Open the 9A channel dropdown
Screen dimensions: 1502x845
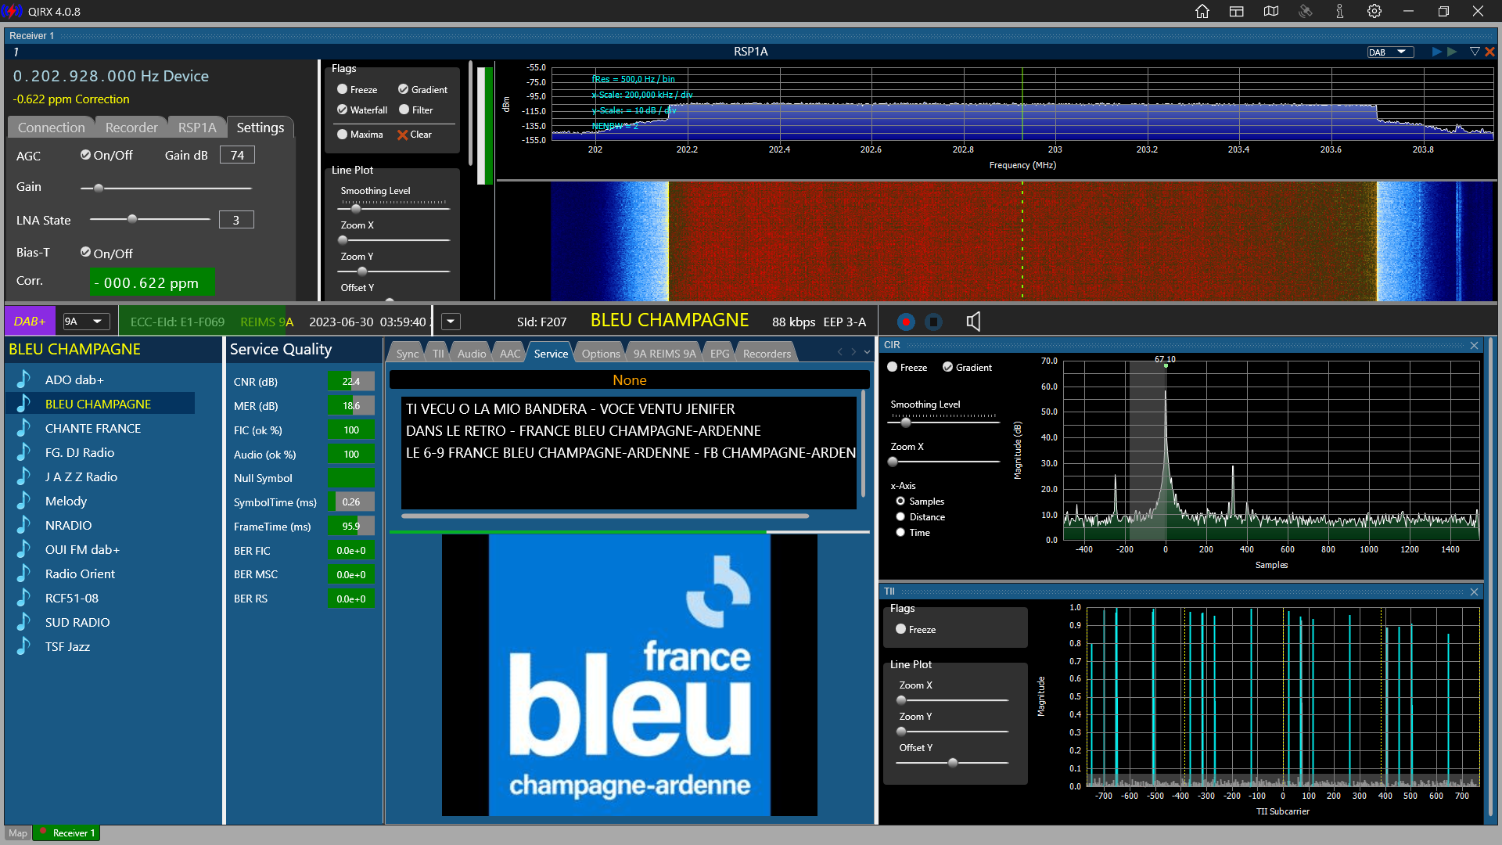tap(84, 322)
